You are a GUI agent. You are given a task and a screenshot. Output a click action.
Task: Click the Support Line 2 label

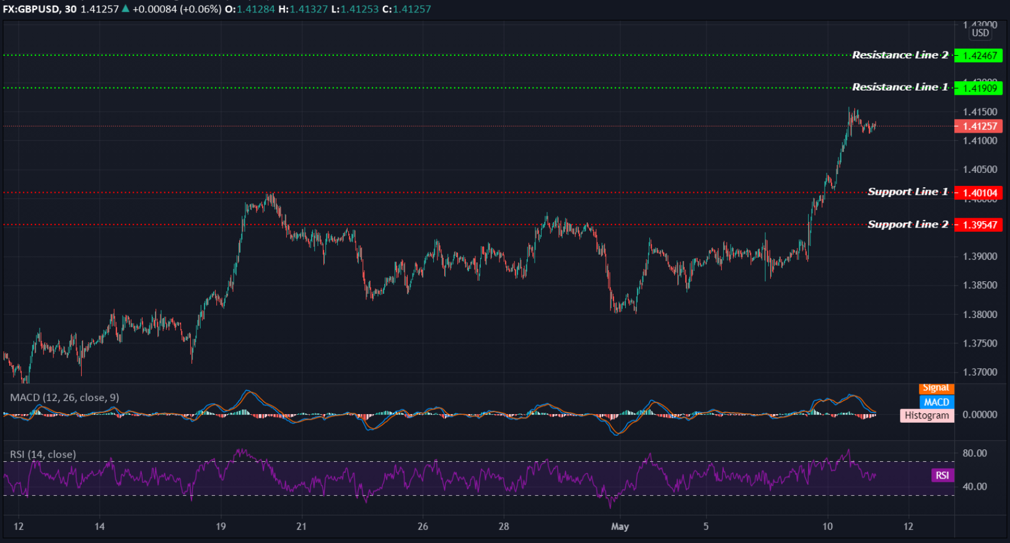coord(908,224)
